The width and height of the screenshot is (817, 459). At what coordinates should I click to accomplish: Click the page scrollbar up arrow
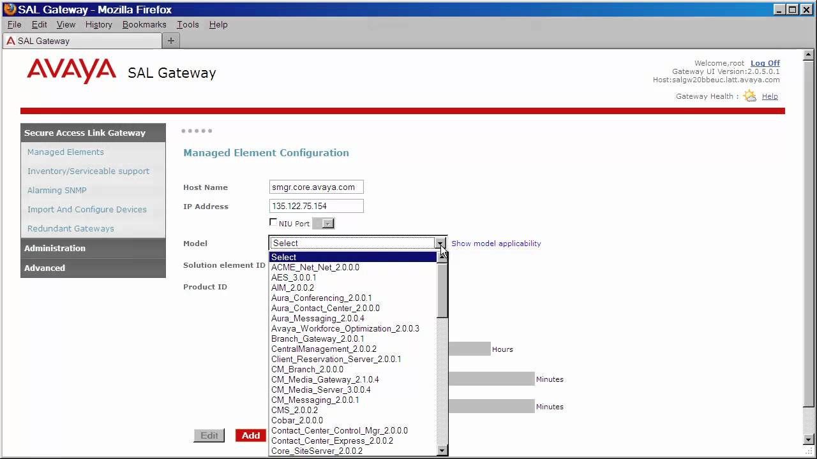click(809, 55)
